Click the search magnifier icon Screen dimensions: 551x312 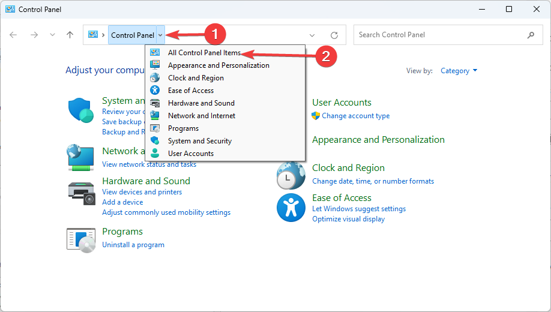pos(531,35)
